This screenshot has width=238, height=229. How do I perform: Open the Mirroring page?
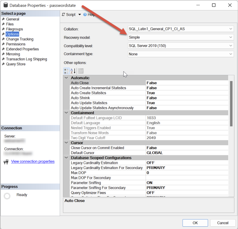pyautogui.click(x=13, y=54)
